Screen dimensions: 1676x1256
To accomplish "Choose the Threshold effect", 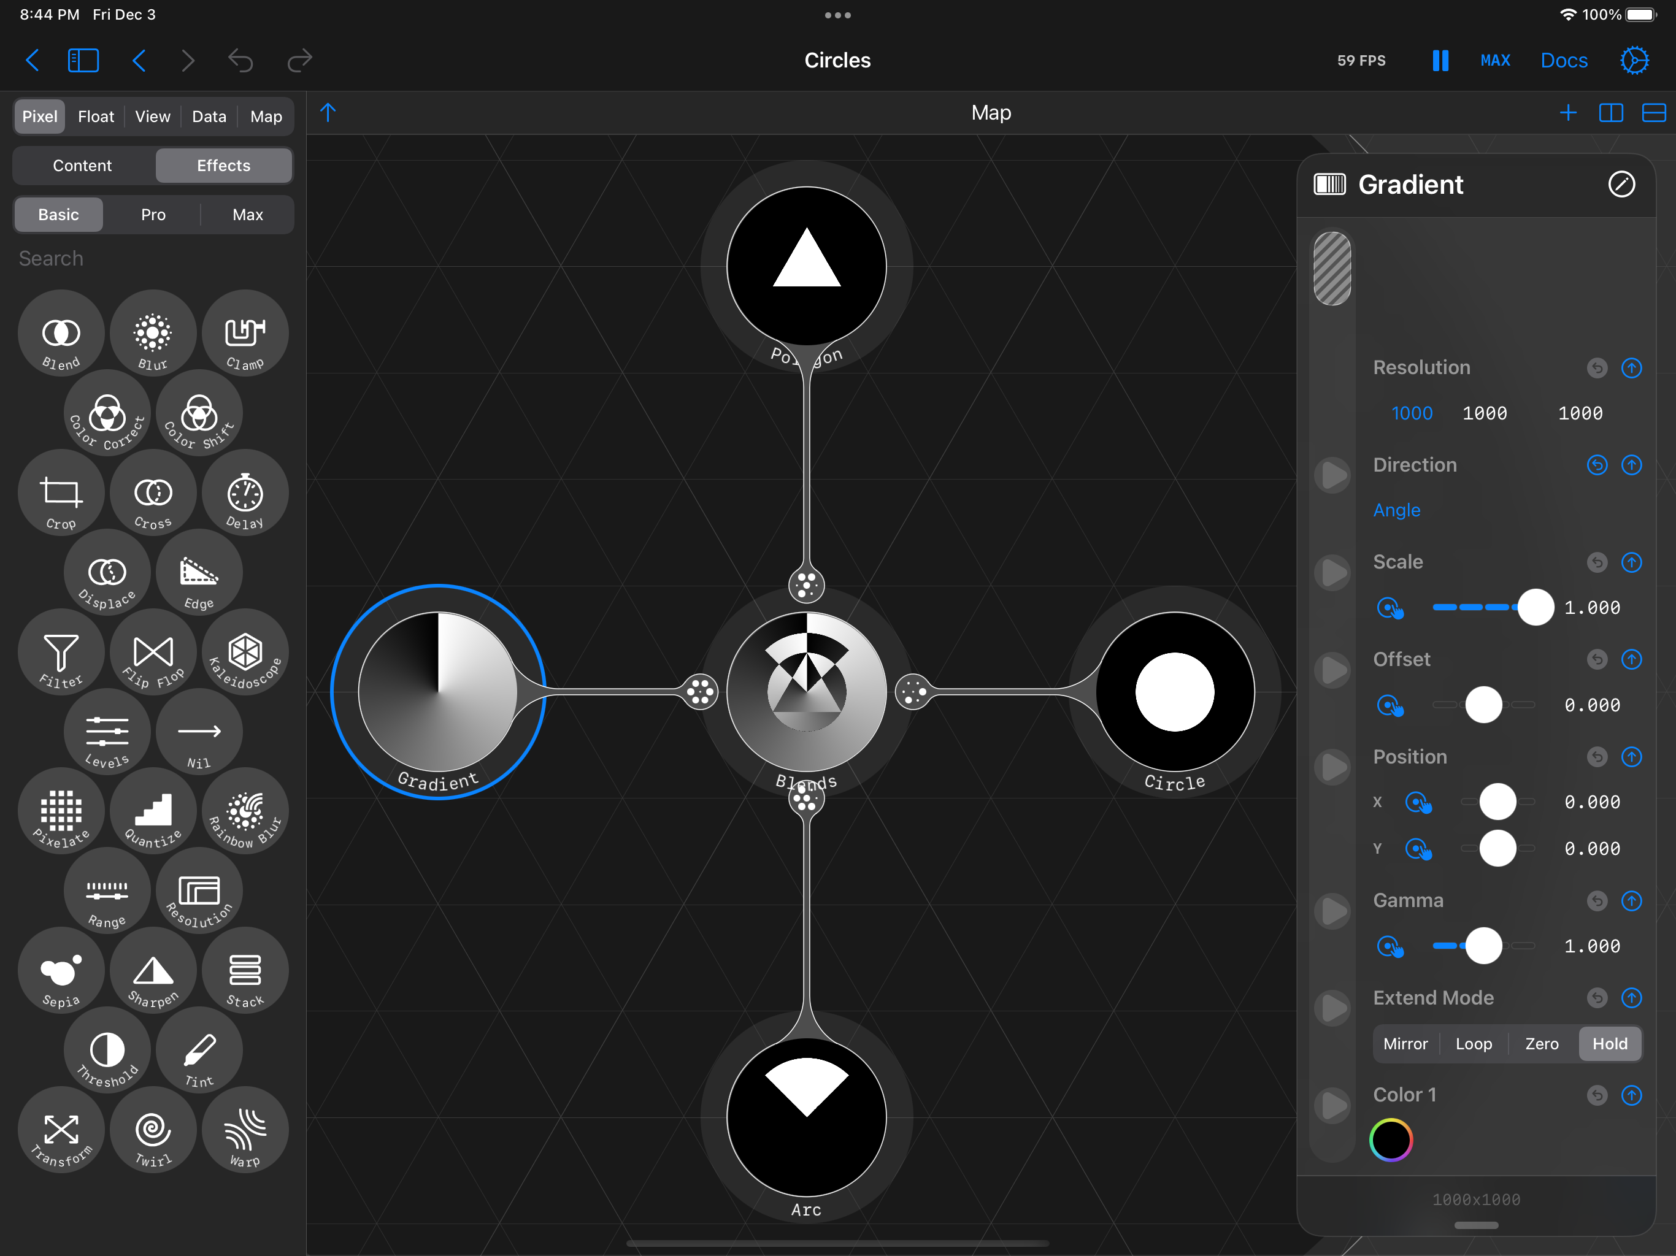I will tap(107, 1051).
